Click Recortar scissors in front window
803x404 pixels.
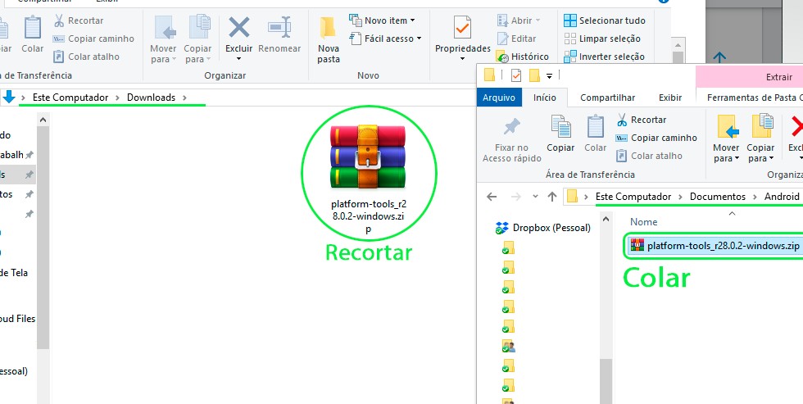(642, 120)
